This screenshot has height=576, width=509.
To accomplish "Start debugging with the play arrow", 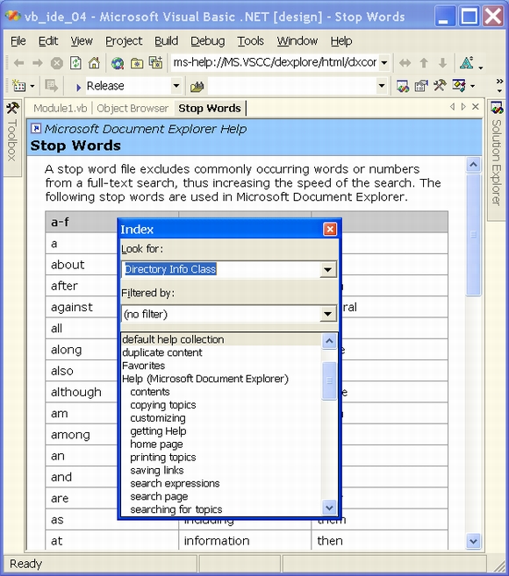I will 78,87.
